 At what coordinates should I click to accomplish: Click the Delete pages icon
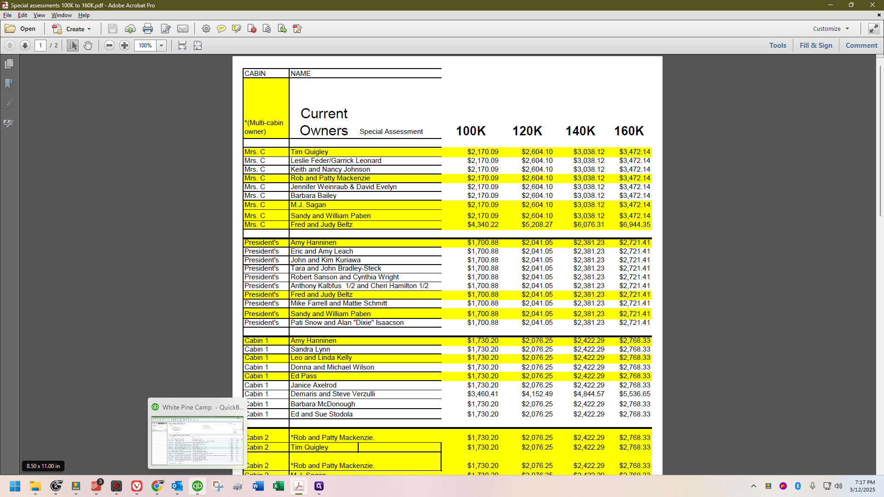[x=252, y=29]
